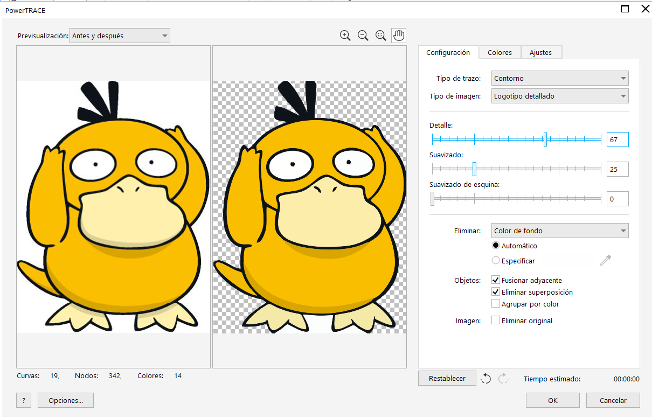Switch to the Colores tab
The image size is (652, 418).
coord(500,52)
